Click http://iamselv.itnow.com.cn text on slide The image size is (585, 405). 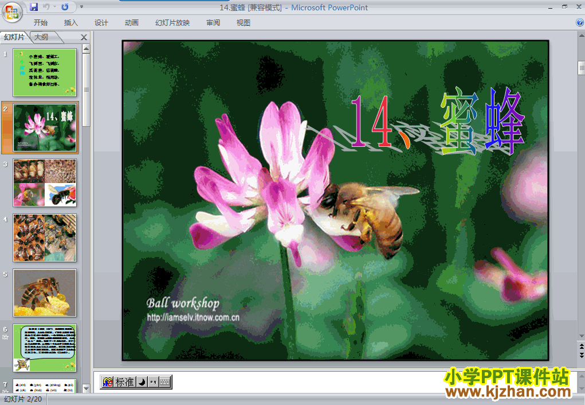[193, 318]
